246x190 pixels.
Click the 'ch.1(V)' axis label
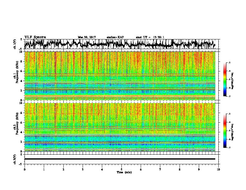[x=15, y=44]
